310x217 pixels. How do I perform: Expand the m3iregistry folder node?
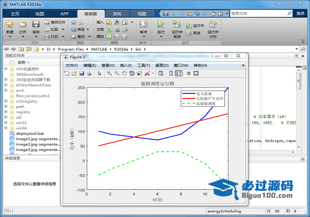6,101
